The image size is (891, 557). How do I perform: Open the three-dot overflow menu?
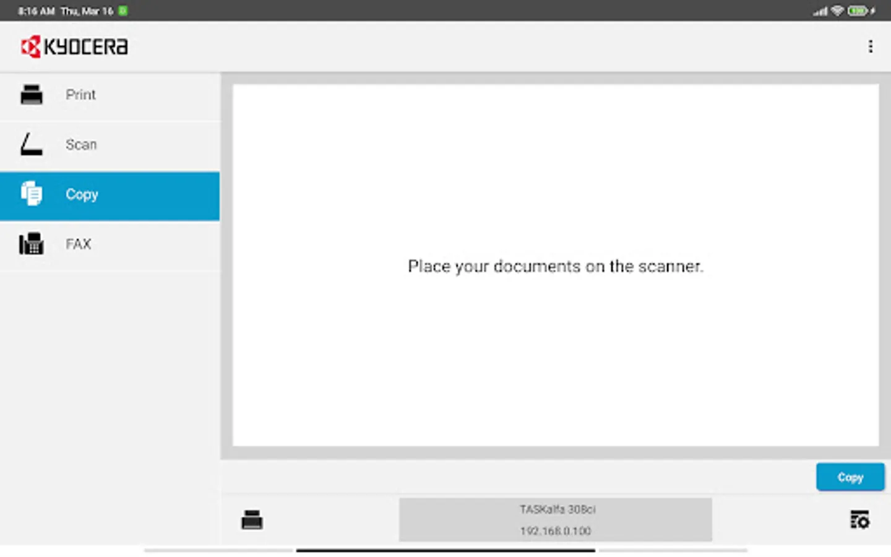870,46
